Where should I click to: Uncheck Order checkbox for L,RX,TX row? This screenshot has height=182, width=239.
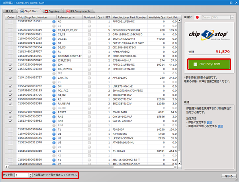pos(10,78)
